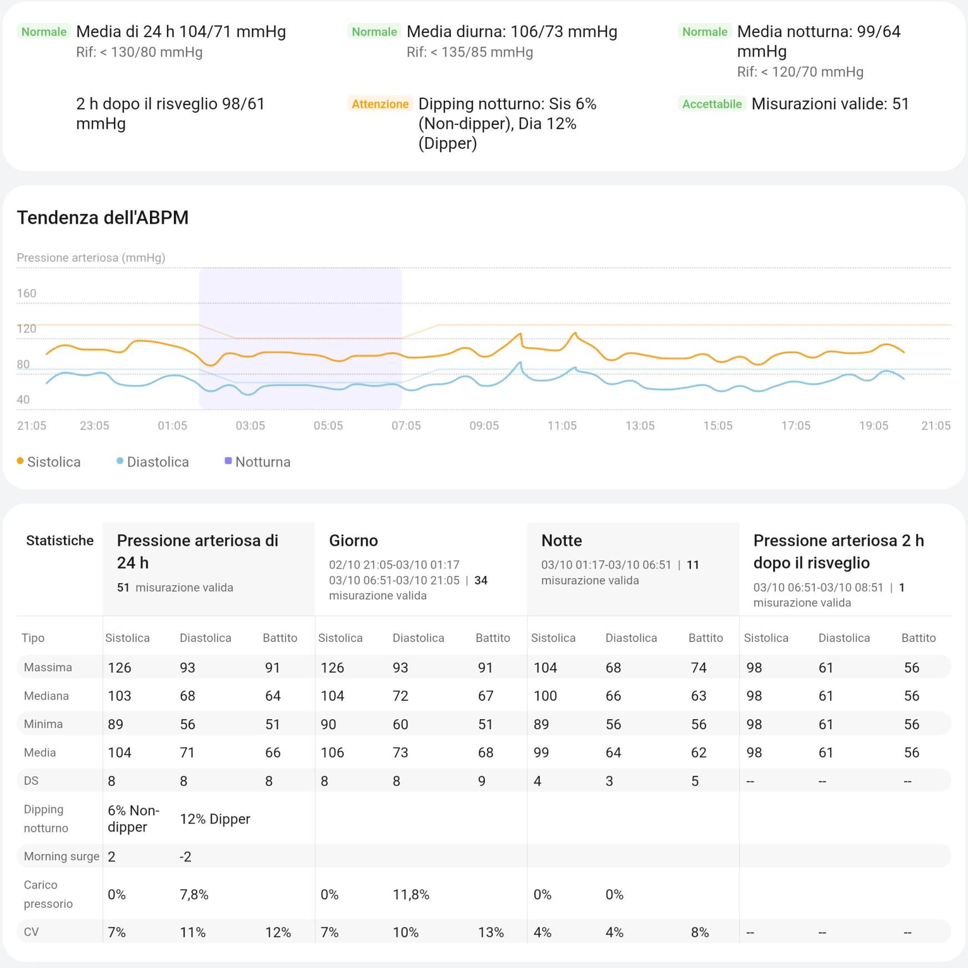The height and width of the screenshot is (968, 968).
Task: Click '2 h dopo il risveglio 98/61 mmHg'
Action: coord(170,113)
